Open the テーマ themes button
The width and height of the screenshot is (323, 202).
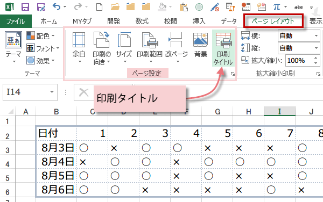13,47
